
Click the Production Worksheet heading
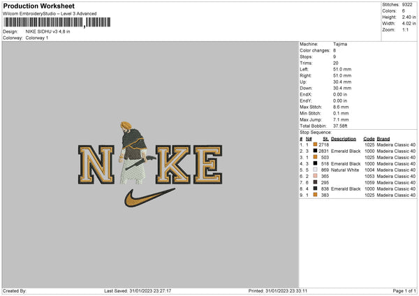[x=38, y=6]
